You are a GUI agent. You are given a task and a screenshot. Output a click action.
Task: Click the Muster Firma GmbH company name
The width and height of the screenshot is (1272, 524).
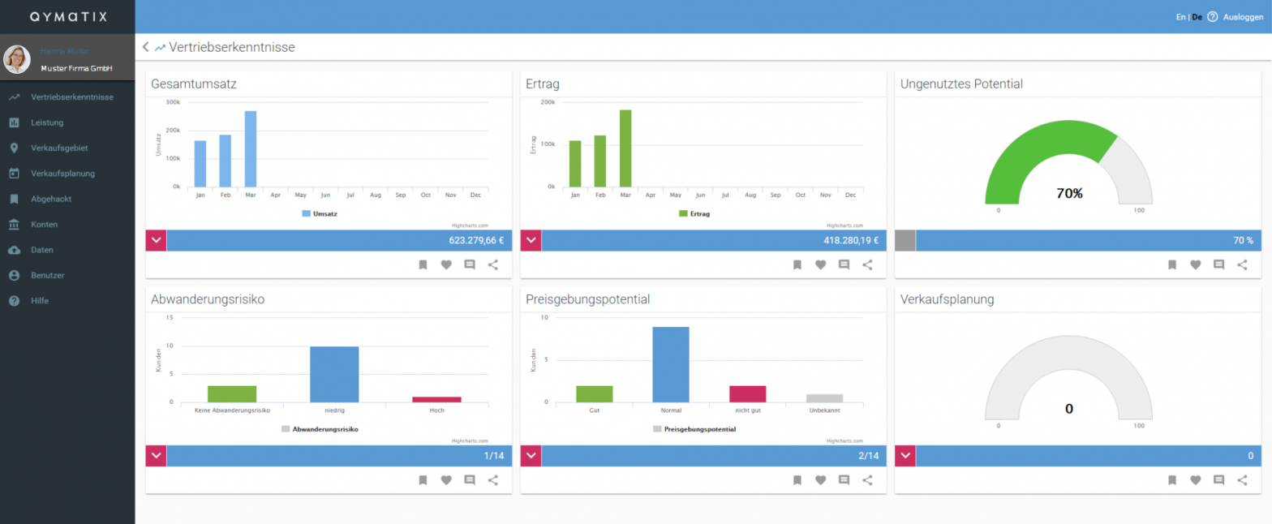[76, 68]
